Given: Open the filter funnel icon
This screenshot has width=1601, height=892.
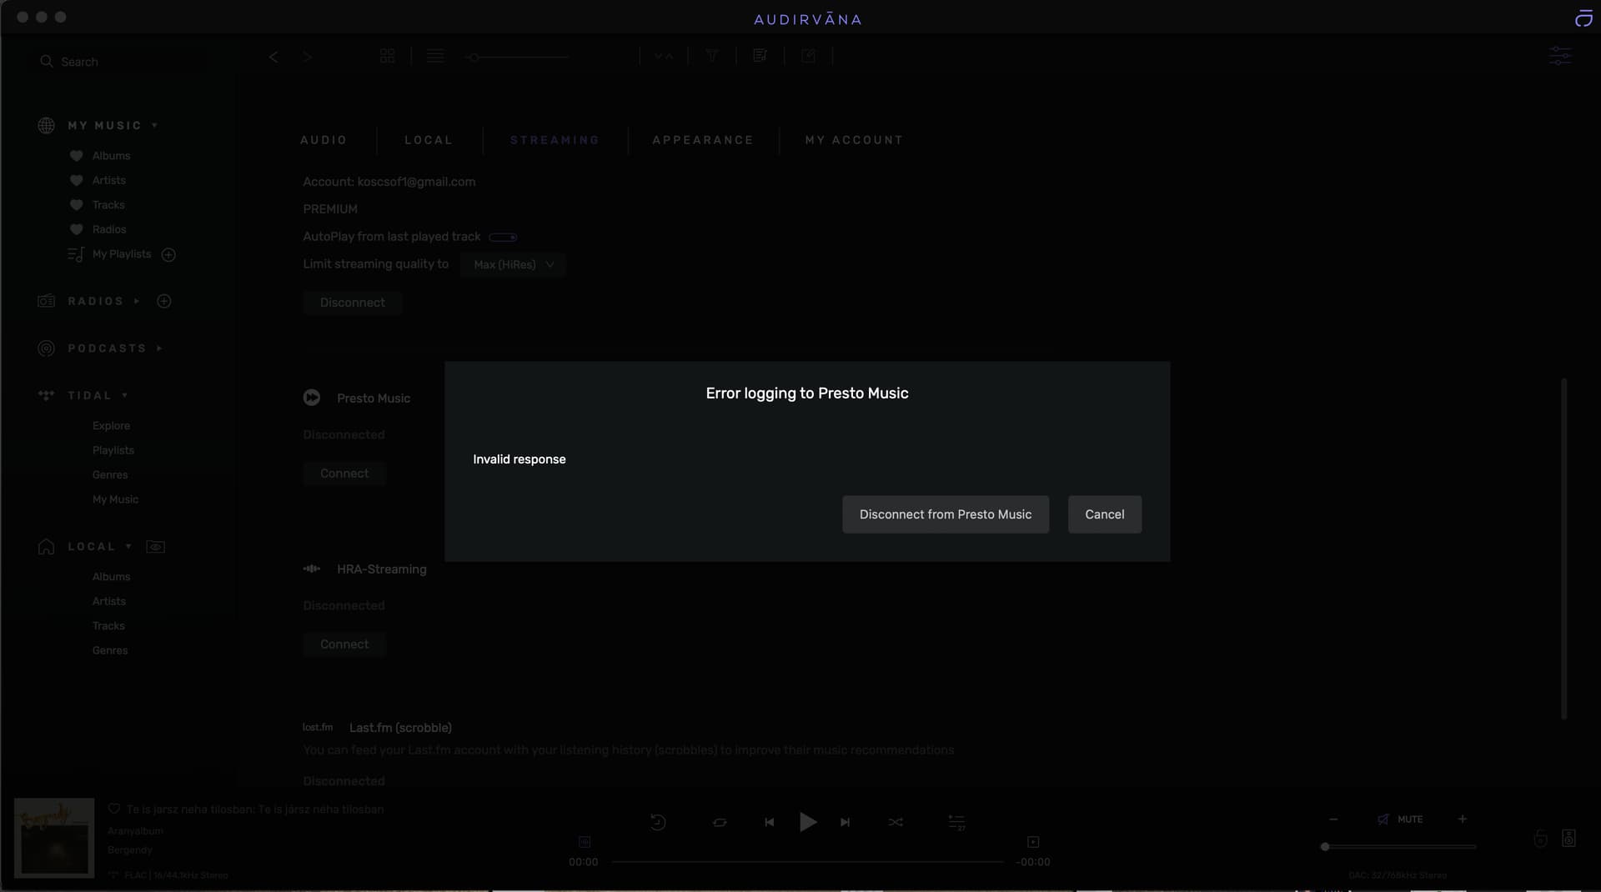Looking at the screenshot, I should (712, 56).
